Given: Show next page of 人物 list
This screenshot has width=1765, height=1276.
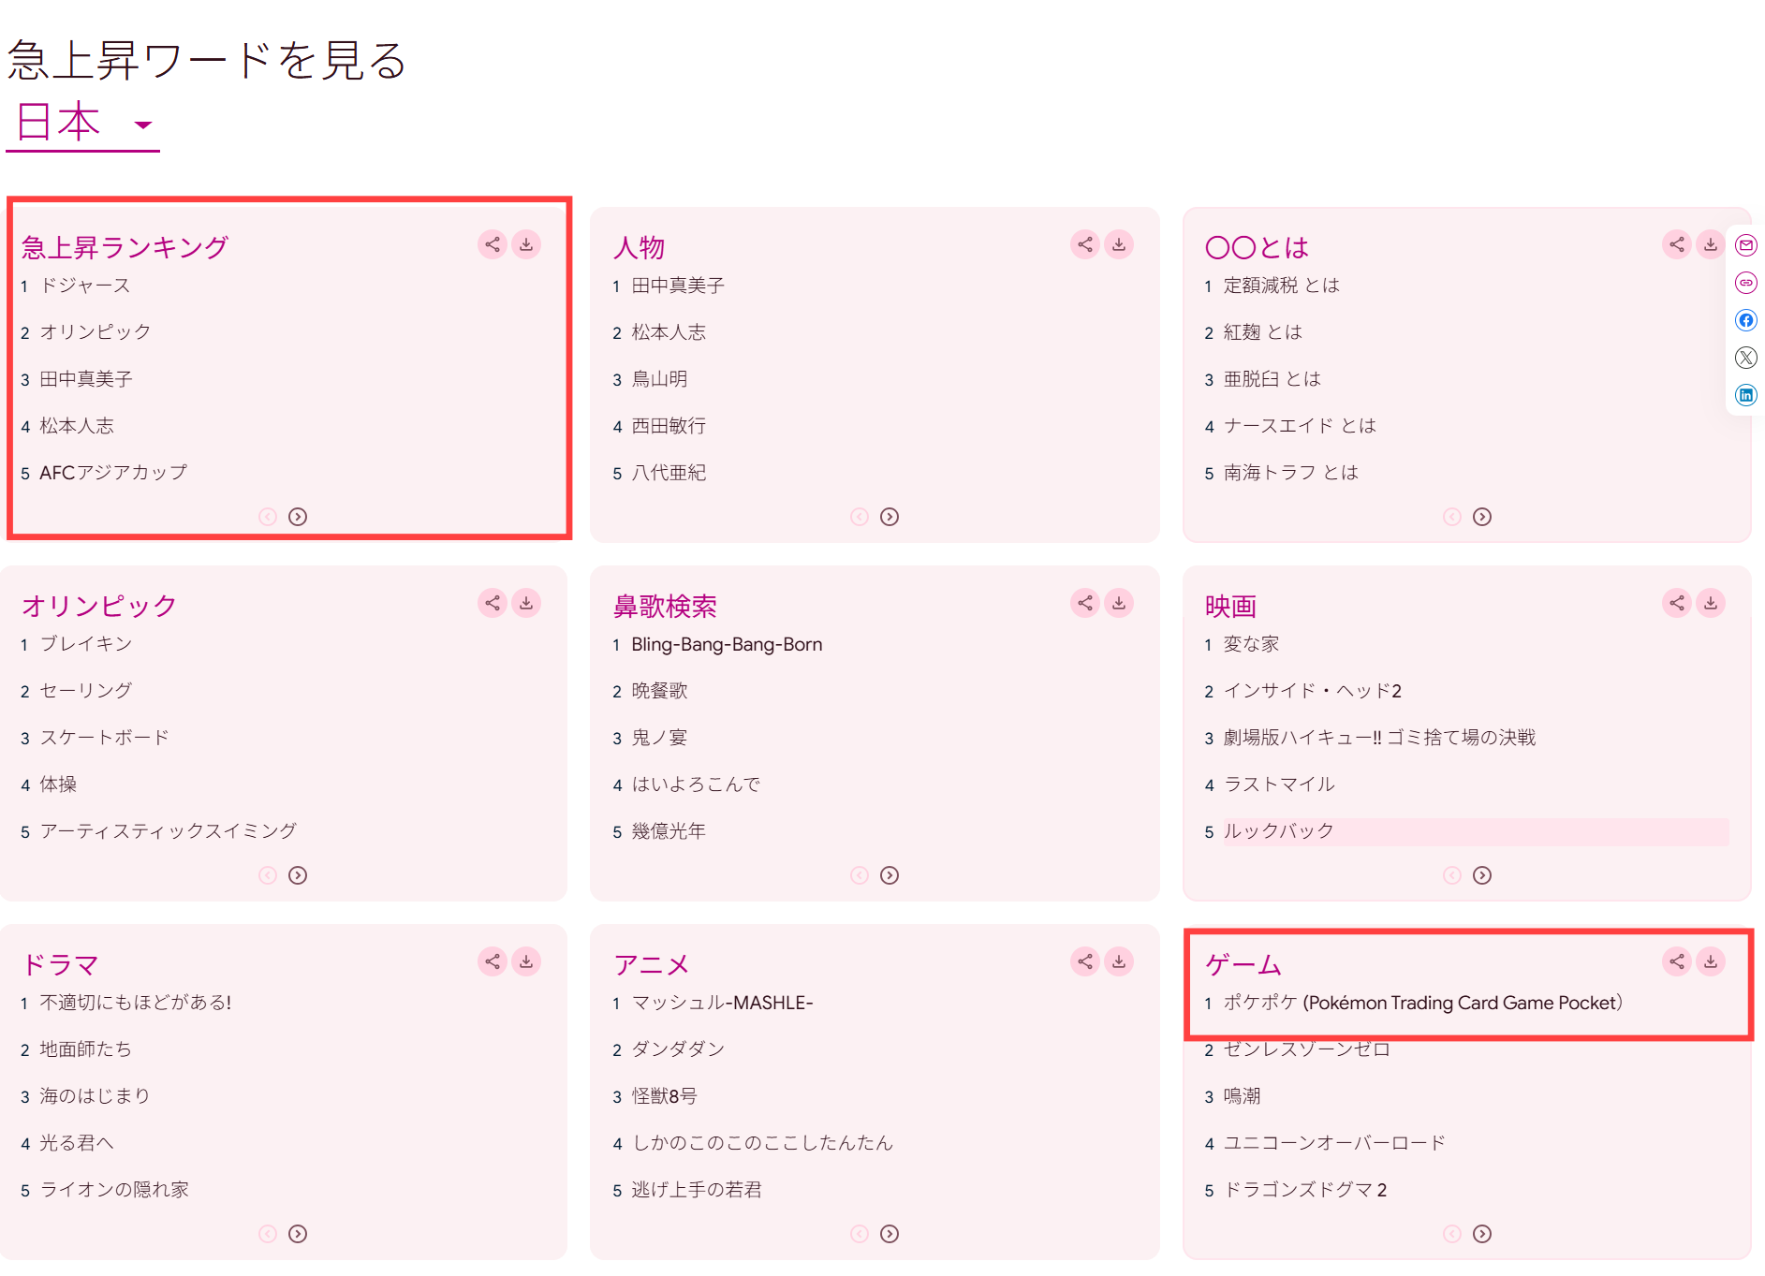Looking at the screenshot, I should (890, 517).
